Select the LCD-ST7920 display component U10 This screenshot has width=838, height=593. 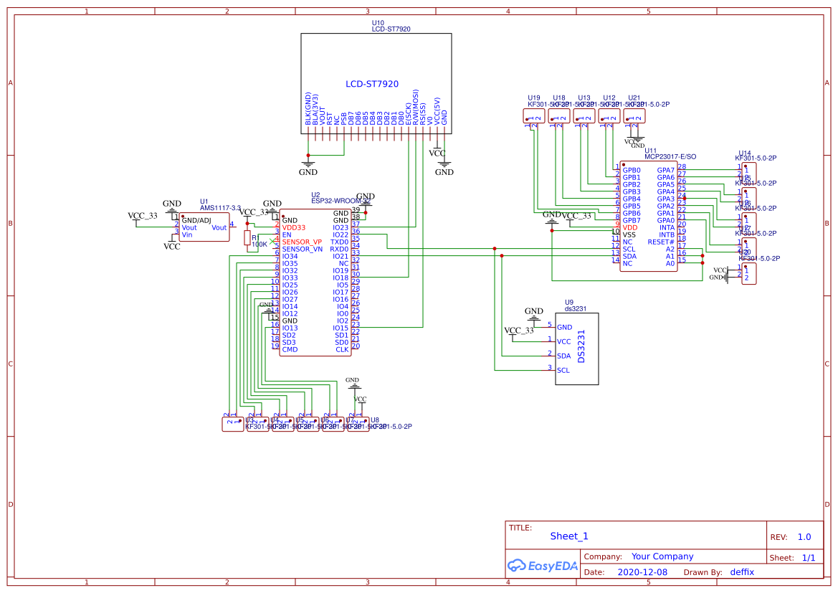376,82
